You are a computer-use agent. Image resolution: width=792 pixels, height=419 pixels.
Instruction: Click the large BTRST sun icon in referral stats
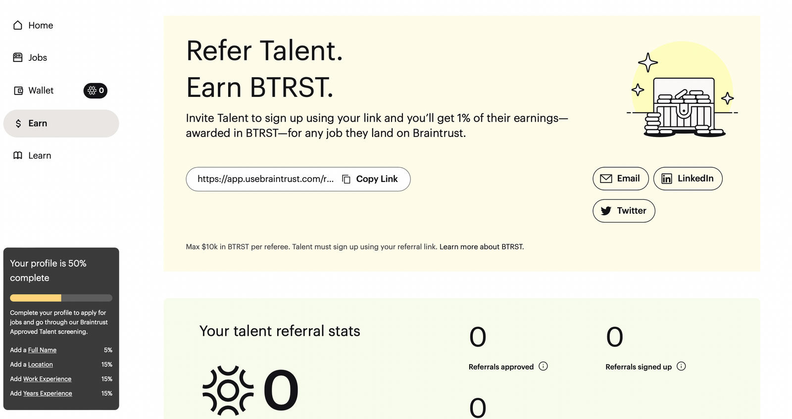[x=228, y=391]
